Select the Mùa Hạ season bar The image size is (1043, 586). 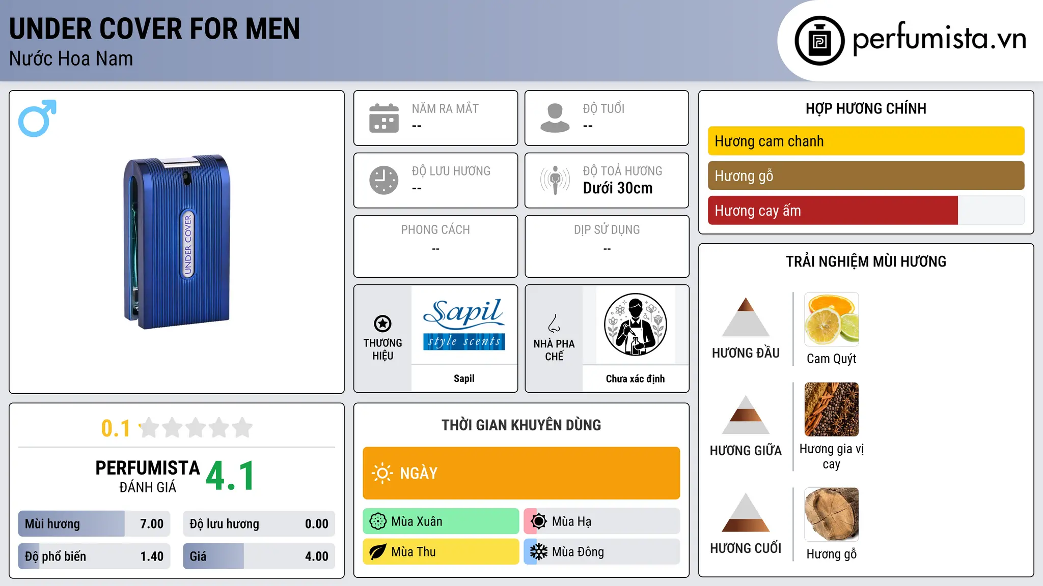pyautogui.click(x=602, y=521)
